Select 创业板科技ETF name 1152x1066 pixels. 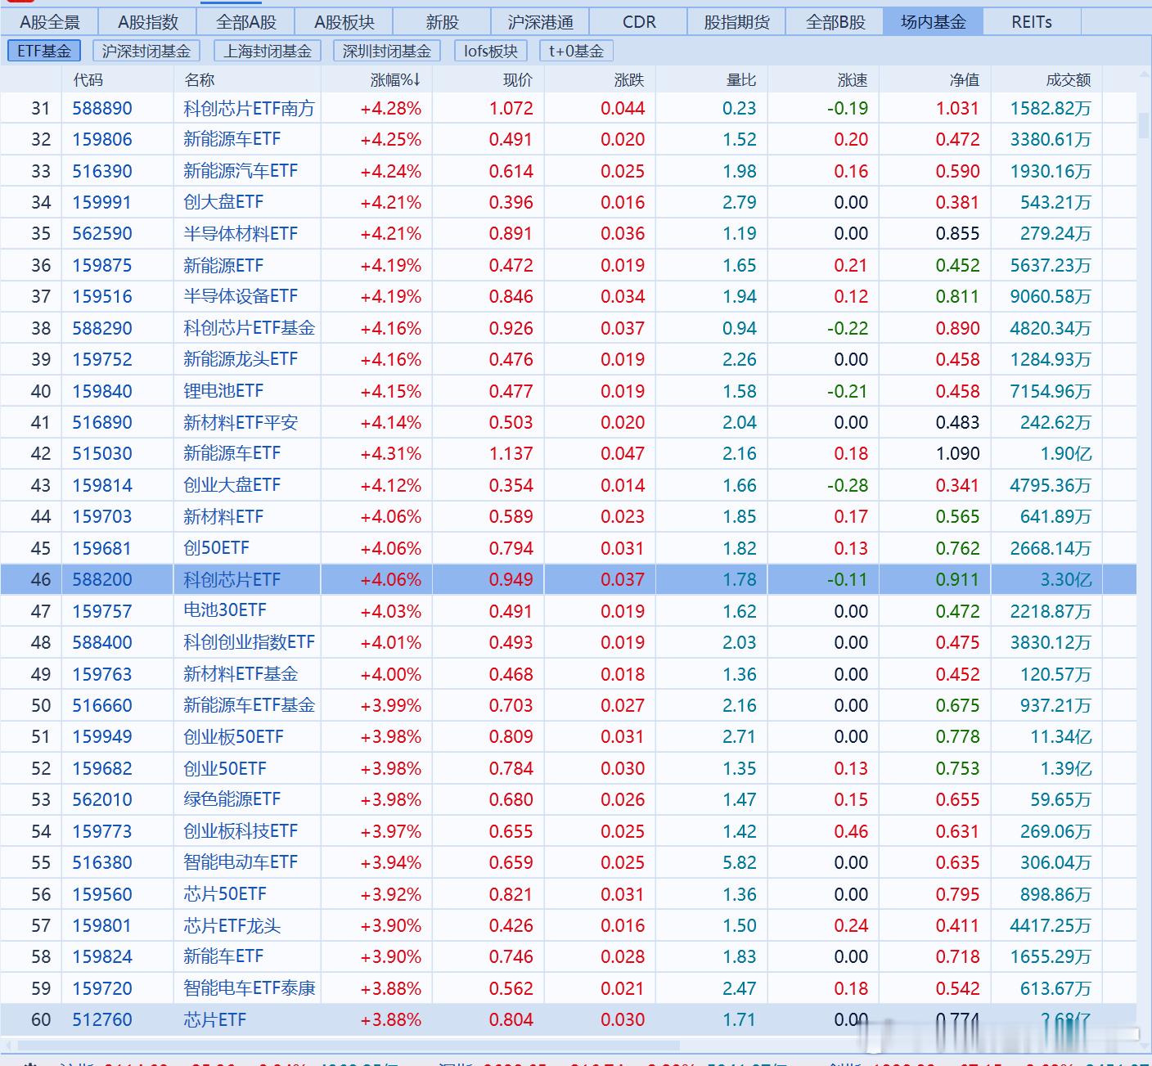point(241,831)
